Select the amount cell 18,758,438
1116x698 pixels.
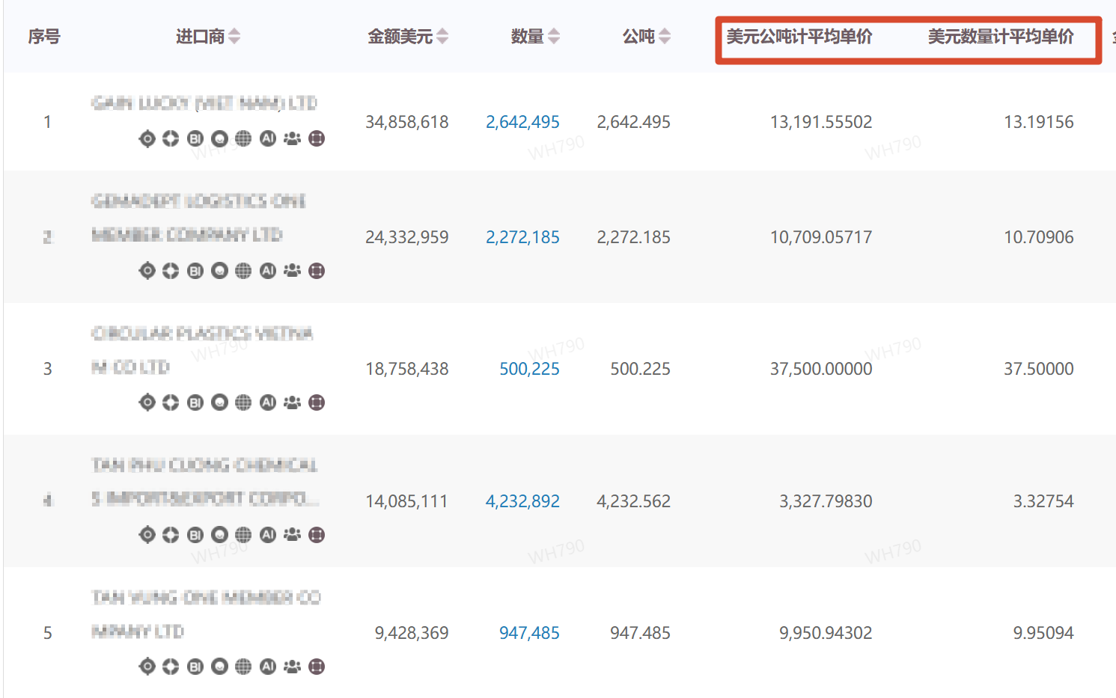coord(407,369)
